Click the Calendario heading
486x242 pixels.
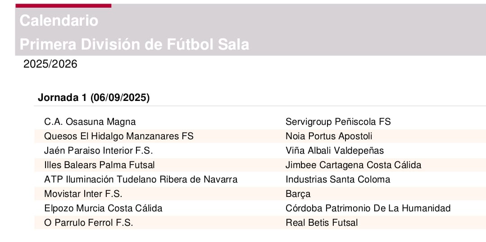tap(59, 21)
